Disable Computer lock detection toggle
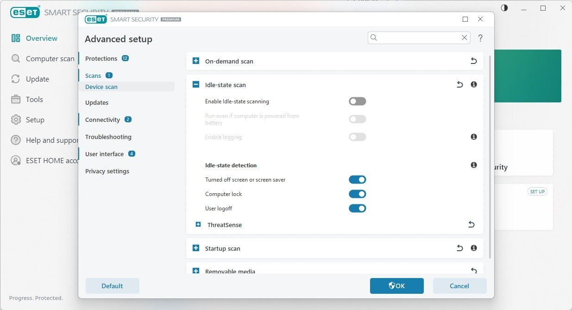572x310 pixels. pos(358,194)
